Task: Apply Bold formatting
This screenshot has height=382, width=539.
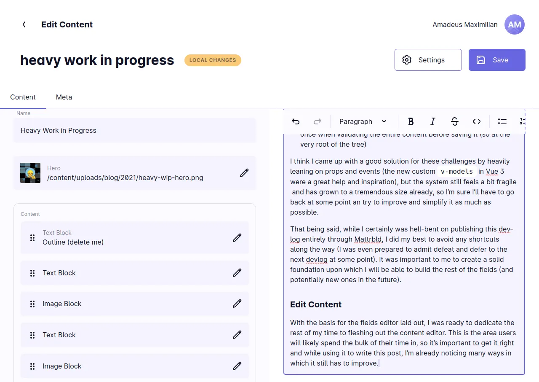Action: [411, 121]
